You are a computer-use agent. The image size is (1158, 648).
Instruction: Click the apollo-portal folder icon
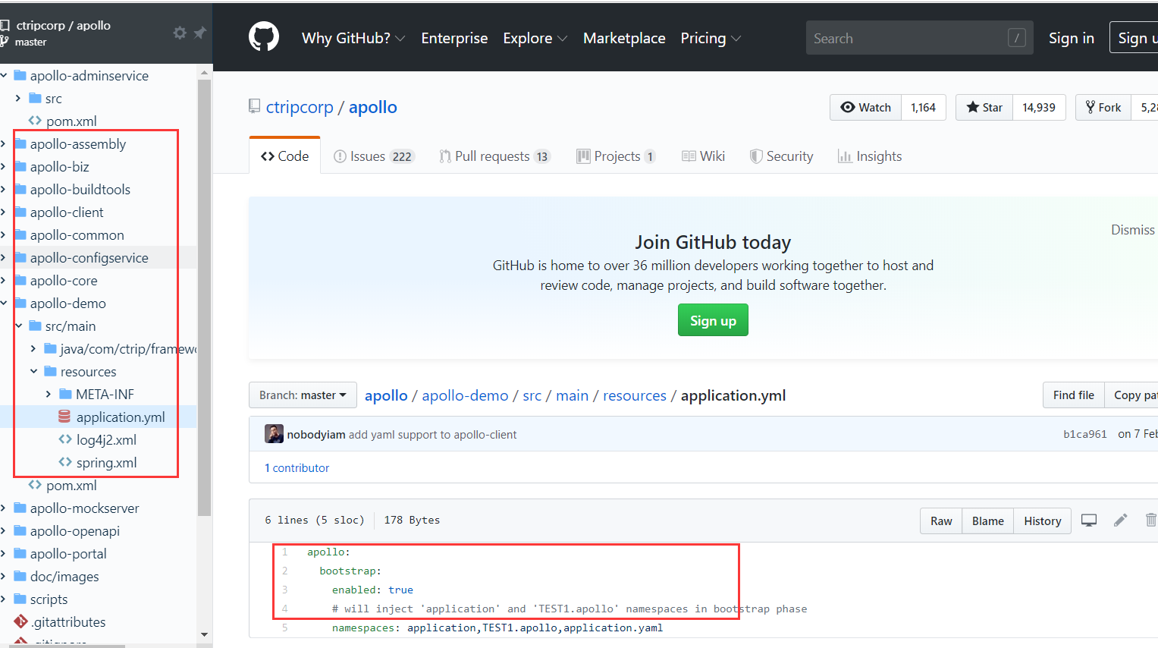(x=20, y=553)
